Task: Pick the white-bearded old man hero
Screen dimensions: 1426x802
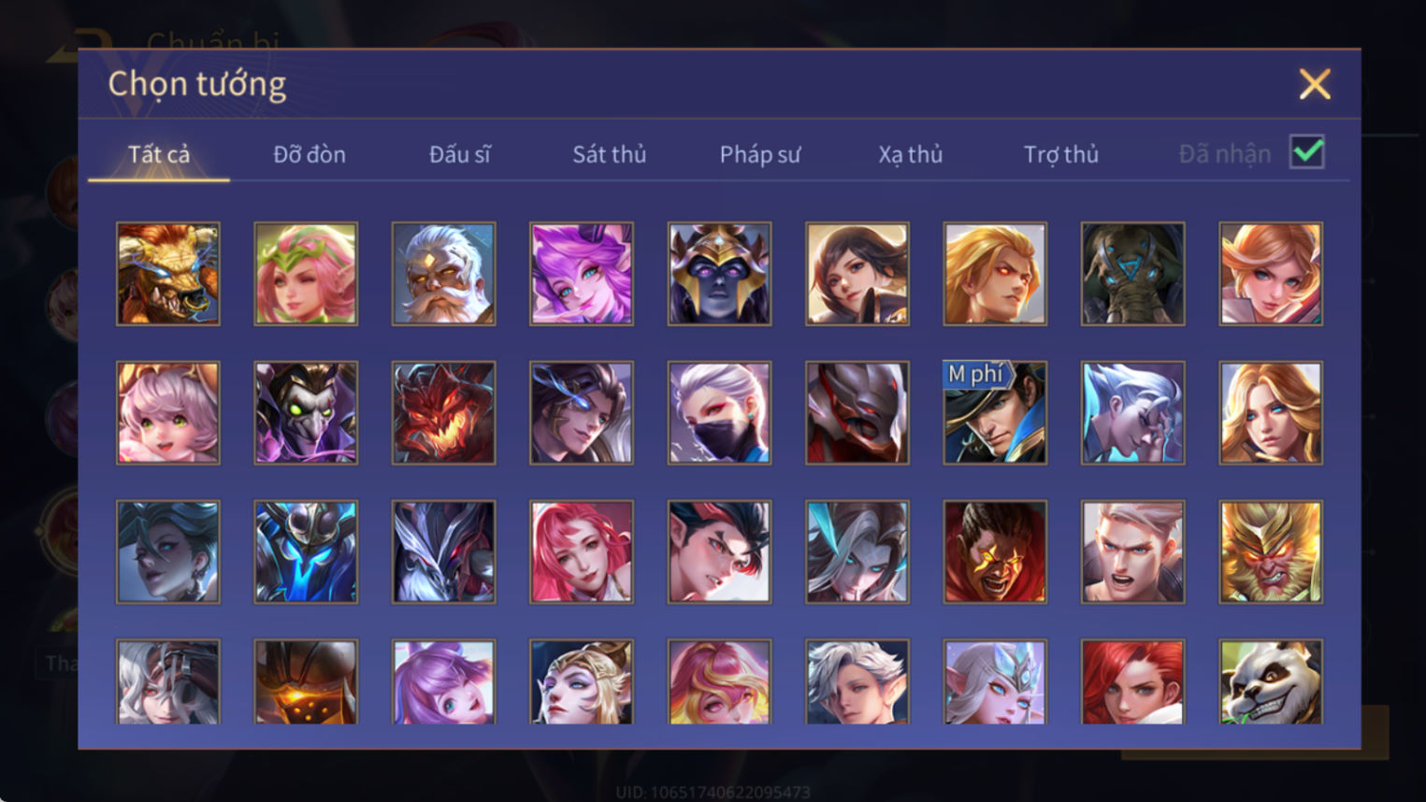Action: click(443, 274)
